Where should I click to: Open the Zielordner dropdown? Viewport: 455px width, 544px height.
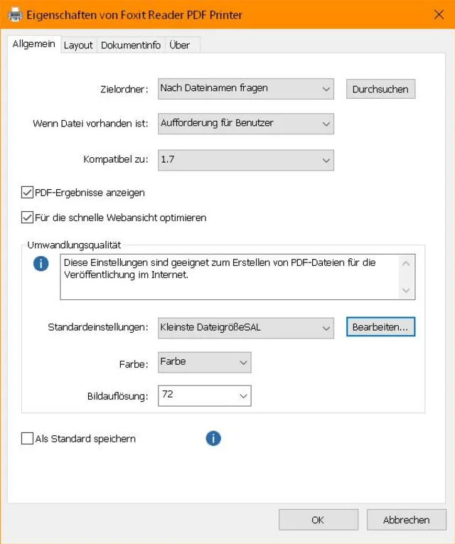[x=245, y=89]
